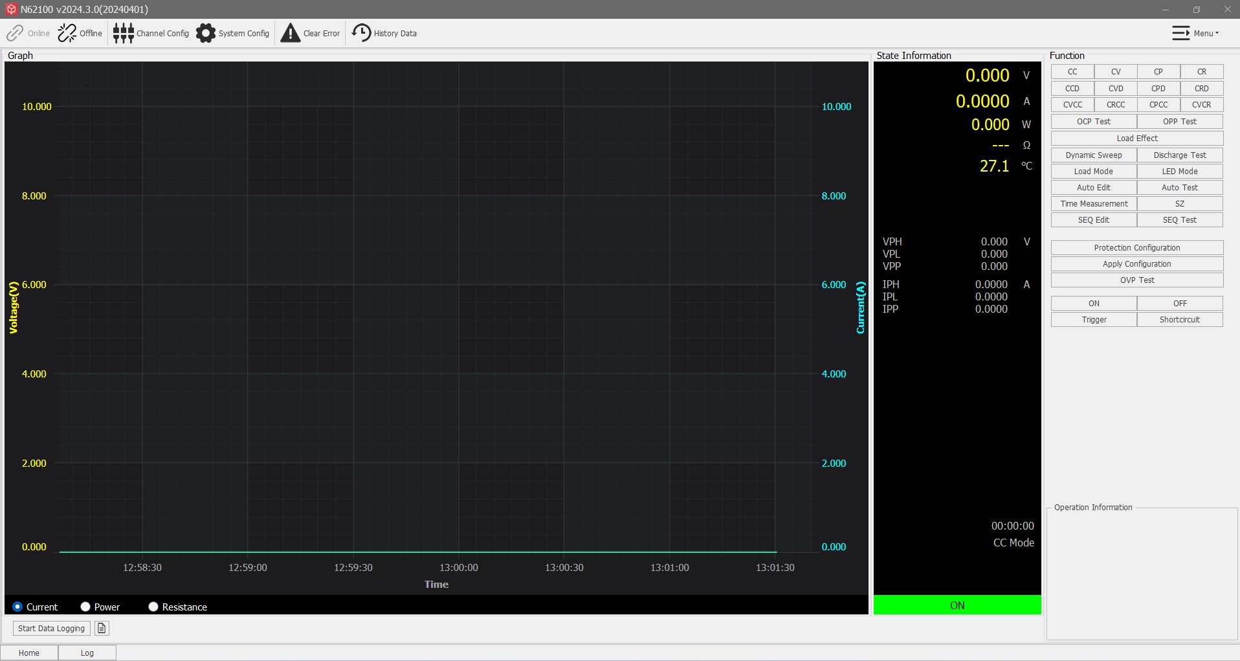
Task: Click the VPH voltage peak label
Action: coord(892,241)
